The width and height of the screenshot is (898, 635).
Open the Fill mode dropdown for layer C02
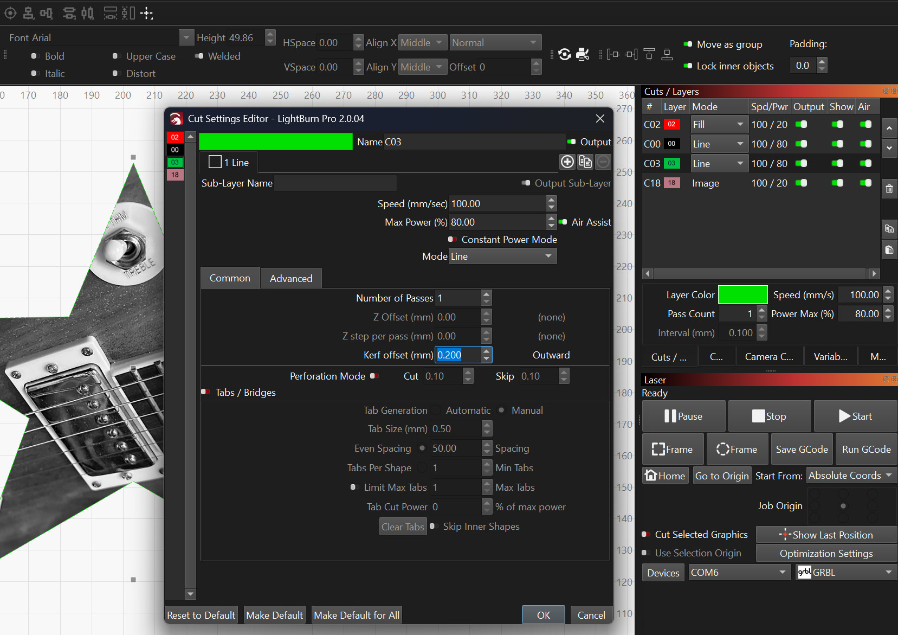[719, 124]
